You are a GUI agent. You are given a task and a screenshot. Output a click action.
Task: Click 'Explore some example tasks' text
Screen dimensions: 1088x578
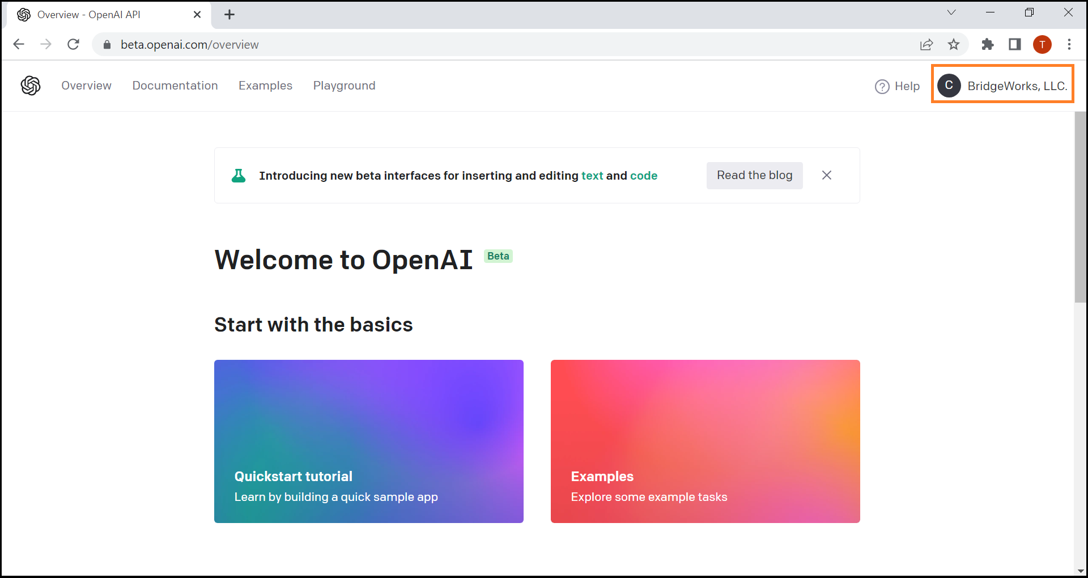click(649, 497)
